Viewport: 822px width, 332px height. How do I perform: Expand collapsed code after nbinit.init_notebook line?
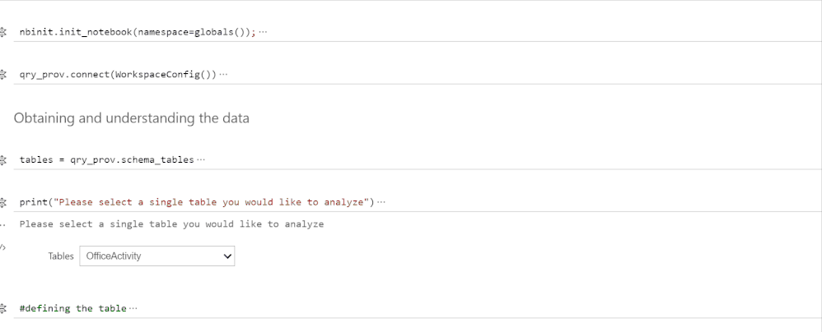pyautogui.click(x=263, y=32)
